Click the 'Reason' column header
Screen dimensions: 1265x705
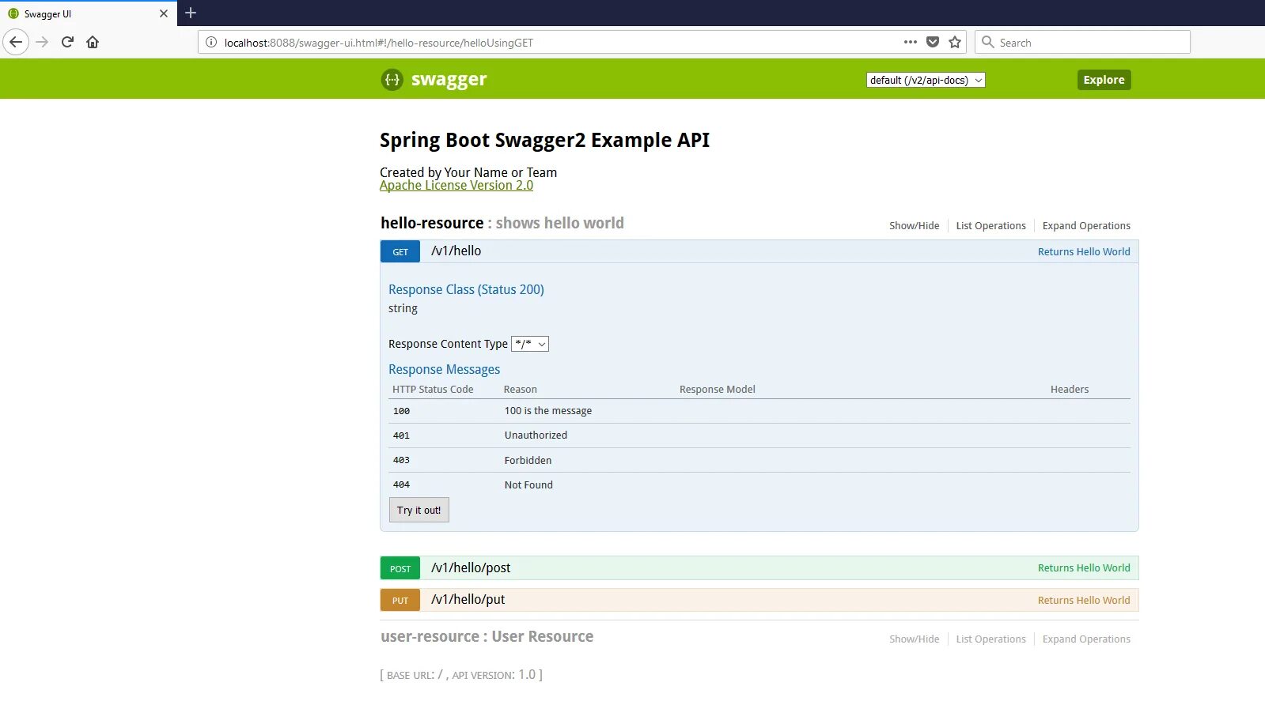[520, 389]
